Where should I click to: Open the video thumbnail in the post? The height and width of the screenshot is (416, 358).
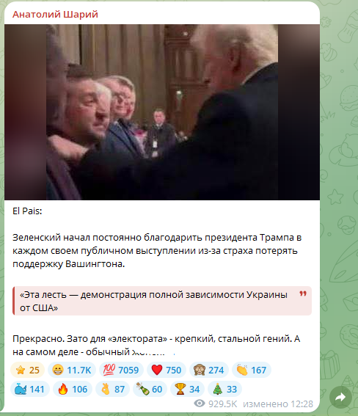(162, 112)
